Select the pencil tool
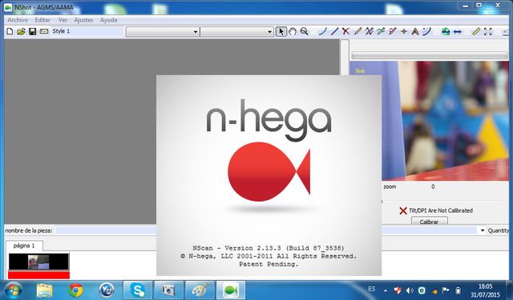513x300 pixels. tap(357, 31)
